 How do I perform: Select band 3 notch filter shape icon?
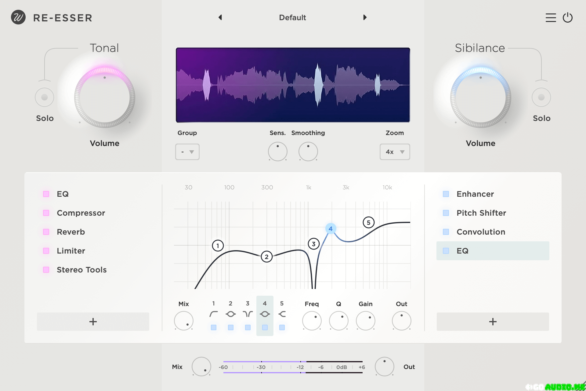coord(248,314)
